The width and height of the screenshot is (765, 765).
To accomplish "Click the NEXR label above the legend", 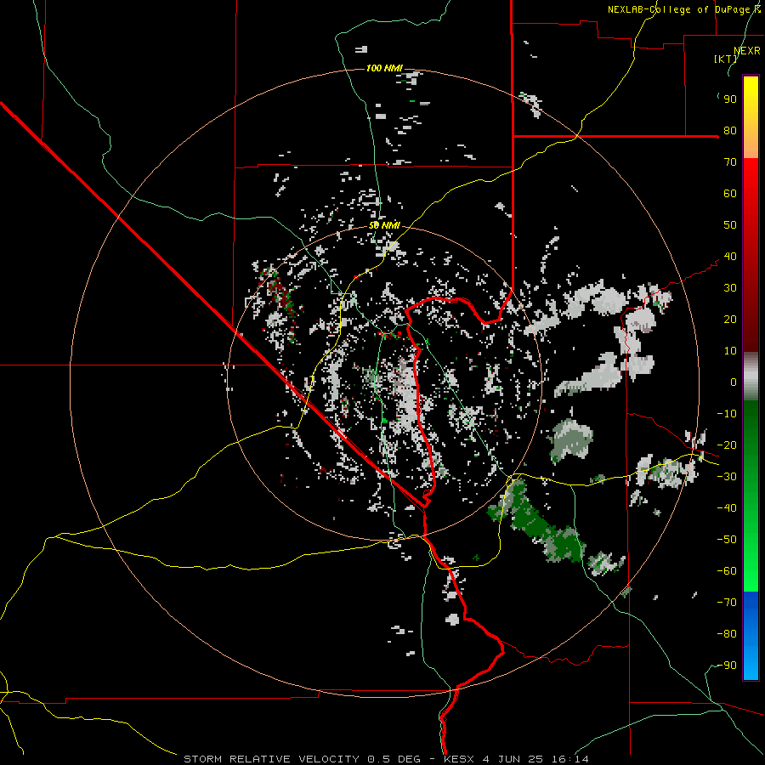I will [747, 51].
